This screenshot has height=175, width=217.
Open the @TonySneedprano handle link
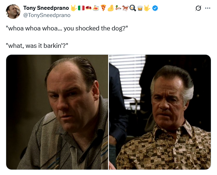point(47,15)
